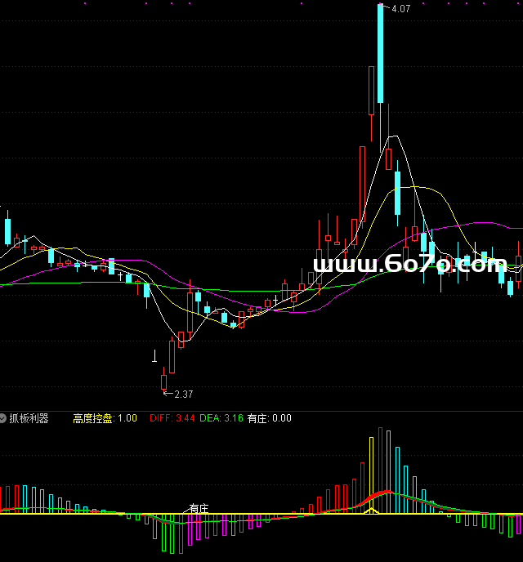Click the red DIFF 3.44 value label
523x562 pixels.
tap(172, 418)
